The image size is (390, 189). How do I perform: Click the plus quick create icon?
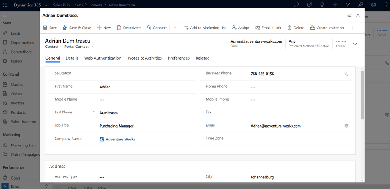point(335,5)
